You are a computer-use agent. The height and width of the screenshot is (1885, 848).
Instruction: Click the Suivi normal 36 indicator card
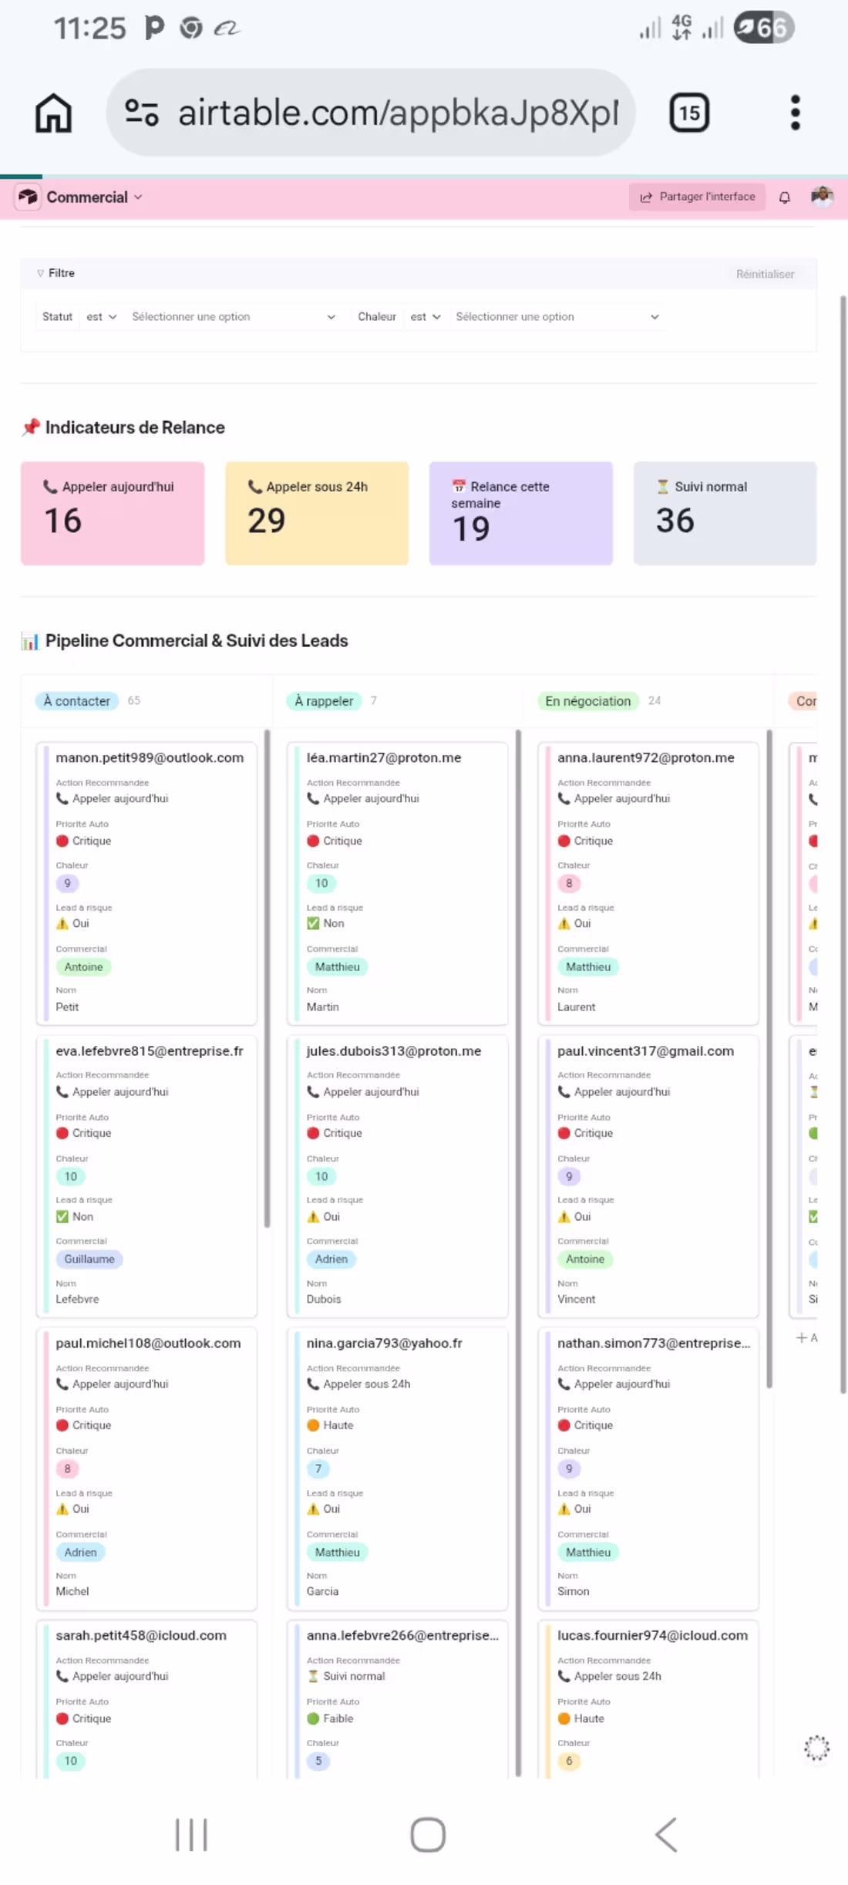(x=725, y=513)
